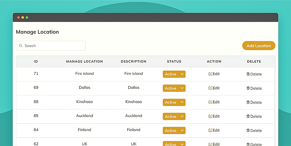Open the Active dropdown for Fire island
This screenshot has height=146, width=291.
click(174, 74)
